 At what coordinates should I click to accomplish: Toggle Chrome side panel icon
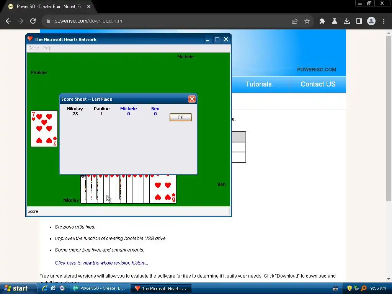pos(359,21)
